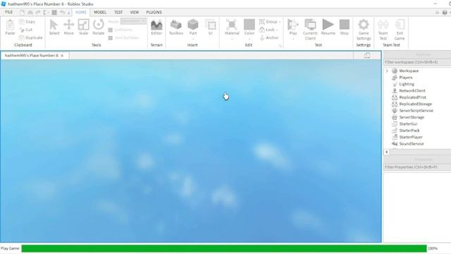The width and height of the screenshot is (451, 254).
Task: Click the help question mark icon
Action: click(x=445, y=13)
